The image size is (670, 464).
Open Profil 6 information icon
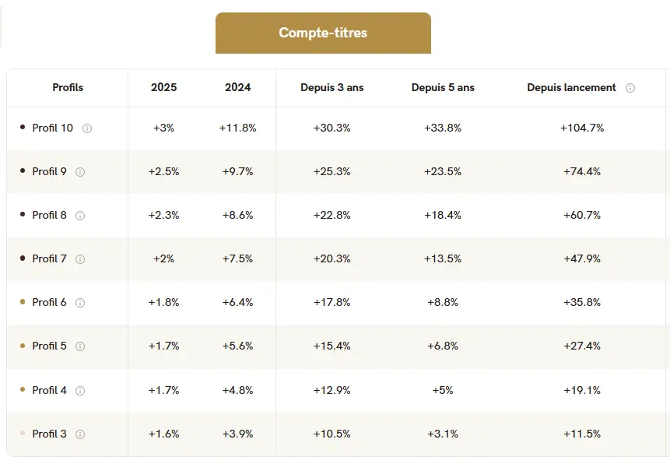pyautogui.click(x=80, y=303)
